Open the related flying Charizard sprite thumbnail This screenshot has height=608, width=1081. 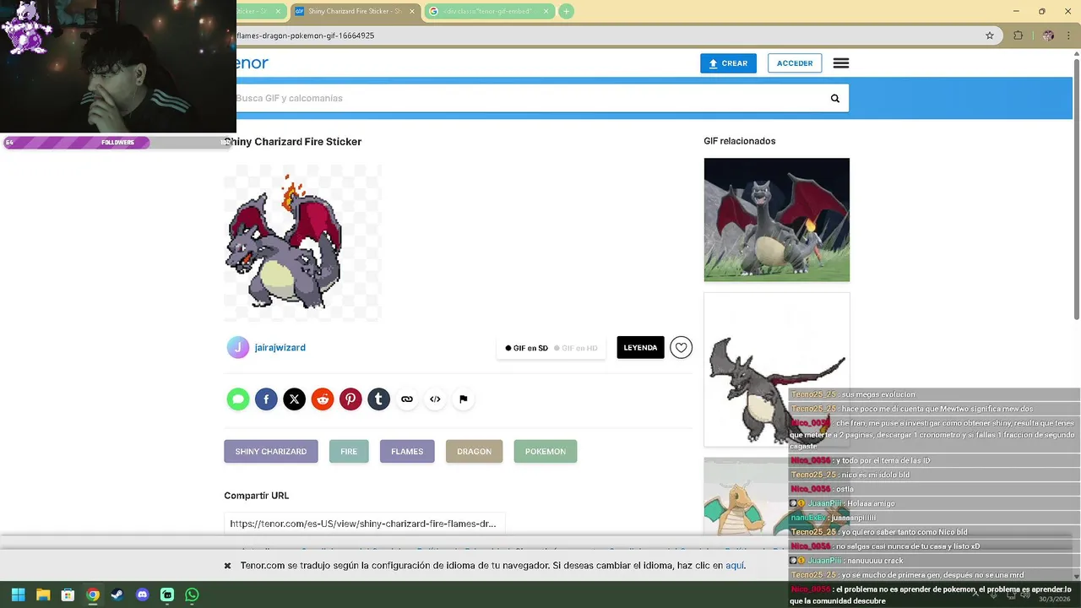(x=777, y=369)
